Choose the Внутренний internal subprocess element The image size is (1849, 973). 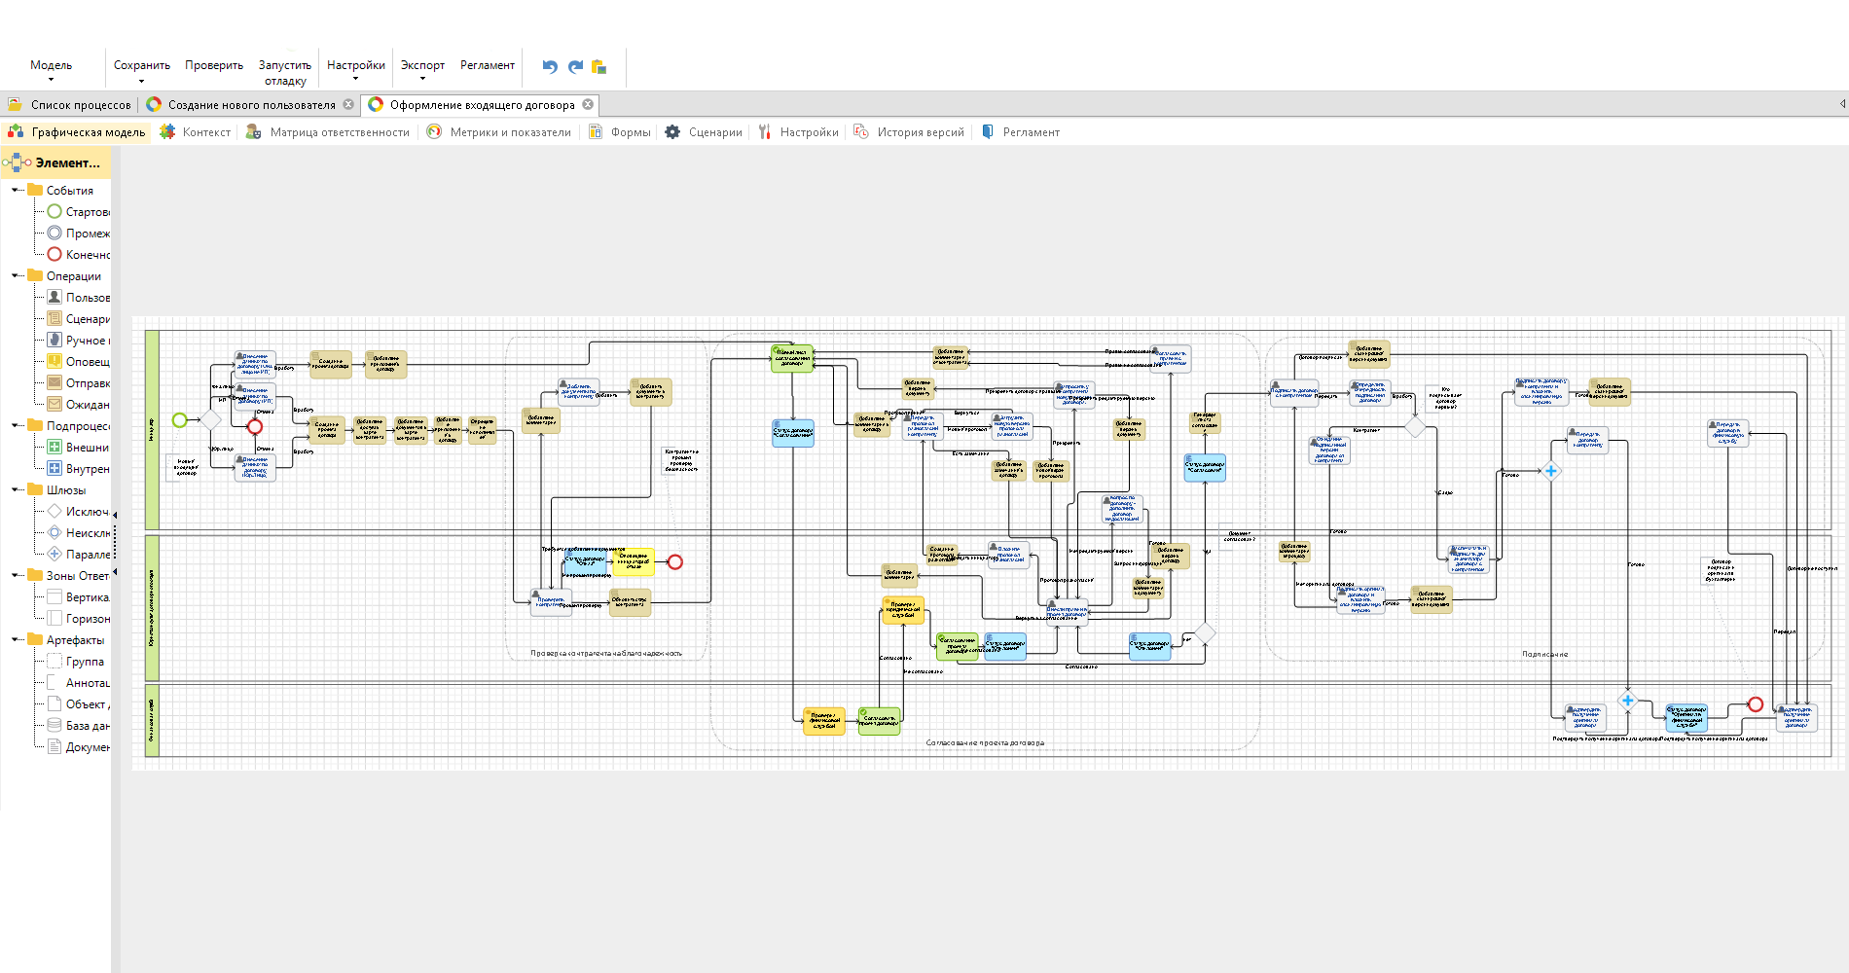pyautogui.click(x=78, y=468)
